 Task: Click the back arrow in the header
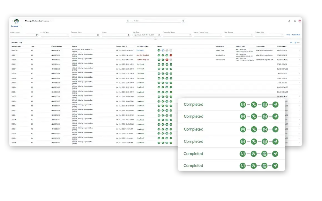(x=12, y=21)
